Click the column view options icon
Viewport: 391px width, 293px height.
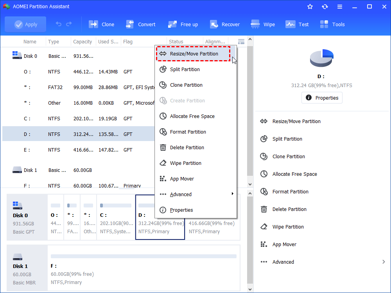point(241,42)
